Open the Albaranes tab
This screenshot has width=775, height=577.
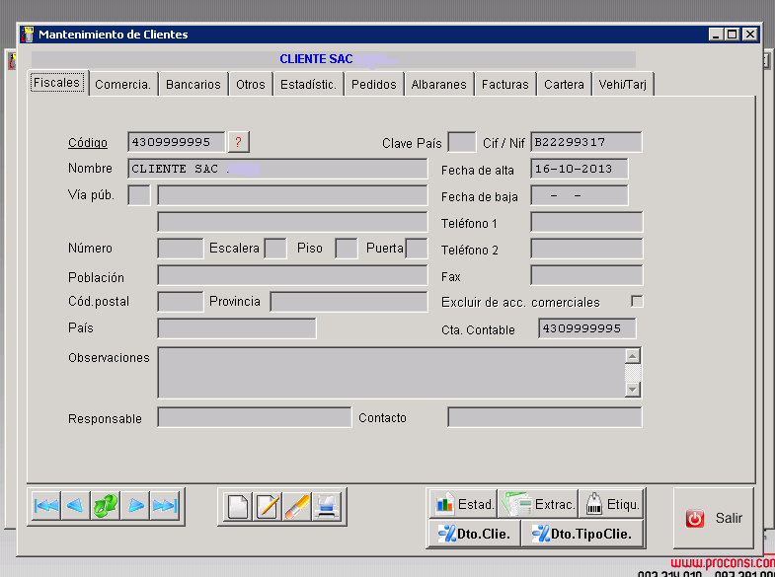[439, 85]
